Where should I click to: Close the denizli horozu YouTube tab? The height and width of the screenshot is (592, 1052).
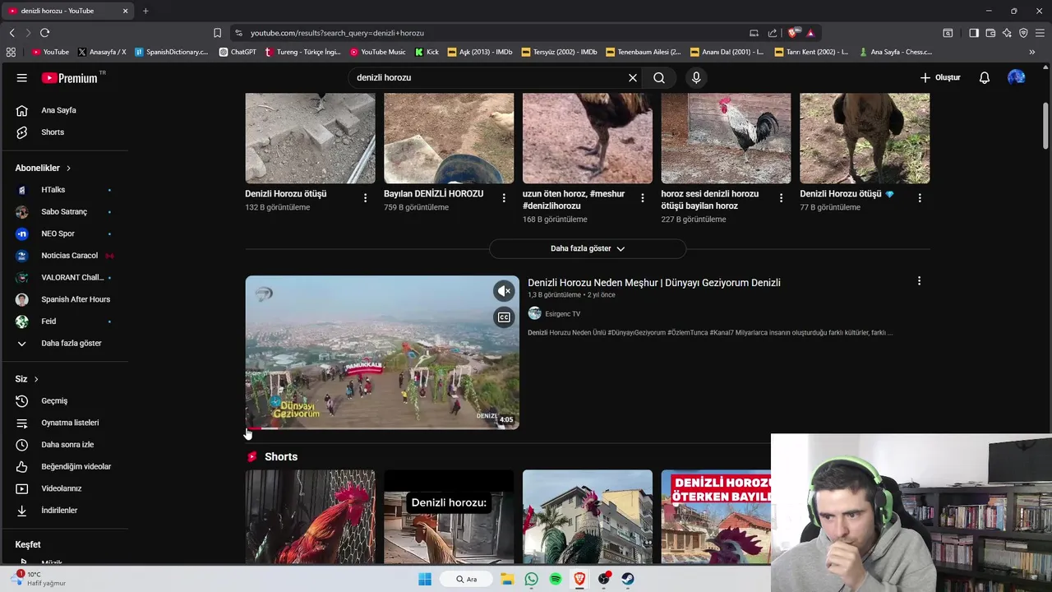tap(125, 11)
